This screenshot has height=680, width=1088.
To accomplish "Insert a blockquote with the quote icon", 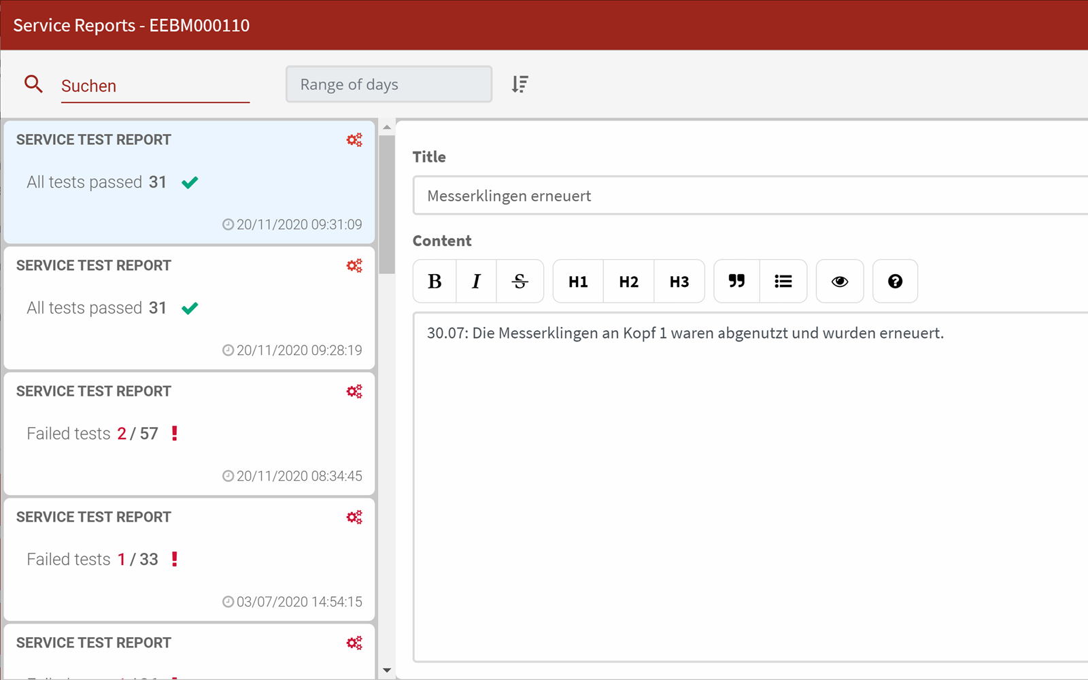I will click(x=736, y=282).
